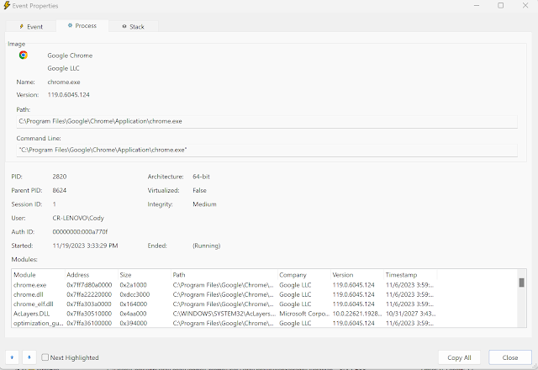Click version 10.0.22621.1928 cell

[x=356, y=314]
